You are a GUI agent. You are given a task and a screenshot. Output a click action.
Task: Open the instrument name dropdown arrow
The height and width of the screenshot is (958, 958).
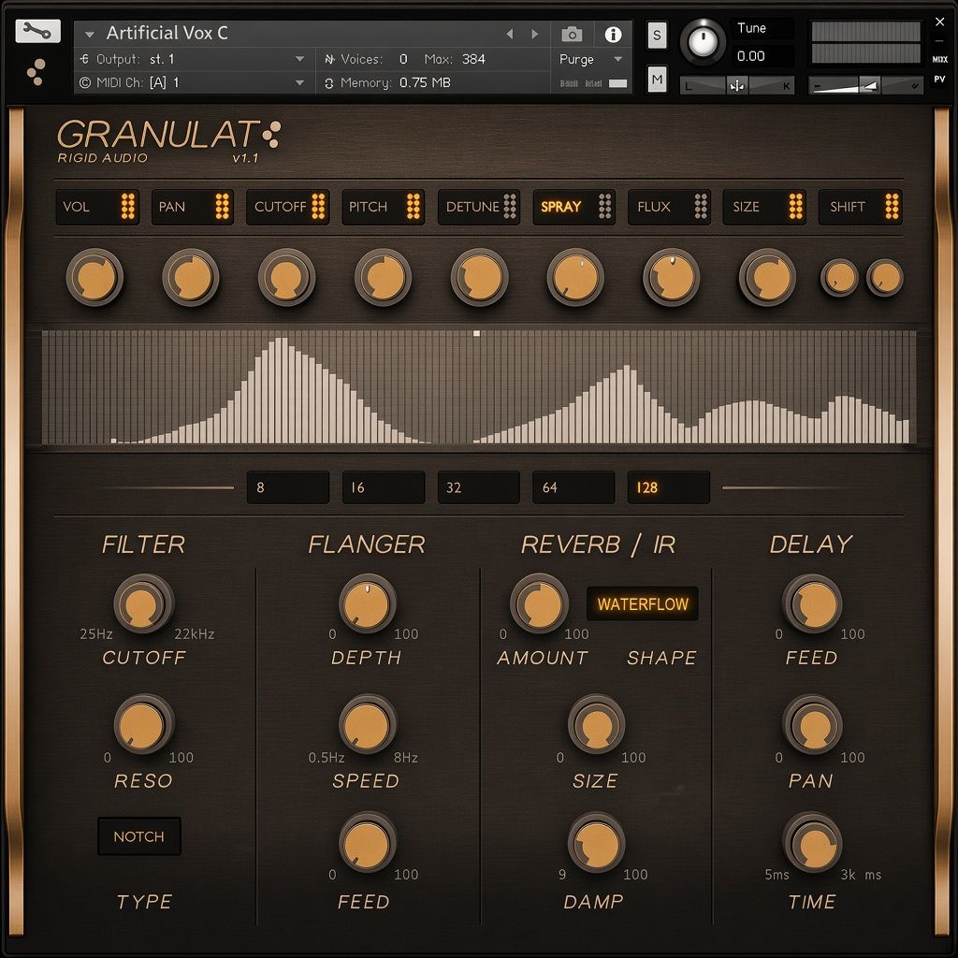click(x=90, y=35)
